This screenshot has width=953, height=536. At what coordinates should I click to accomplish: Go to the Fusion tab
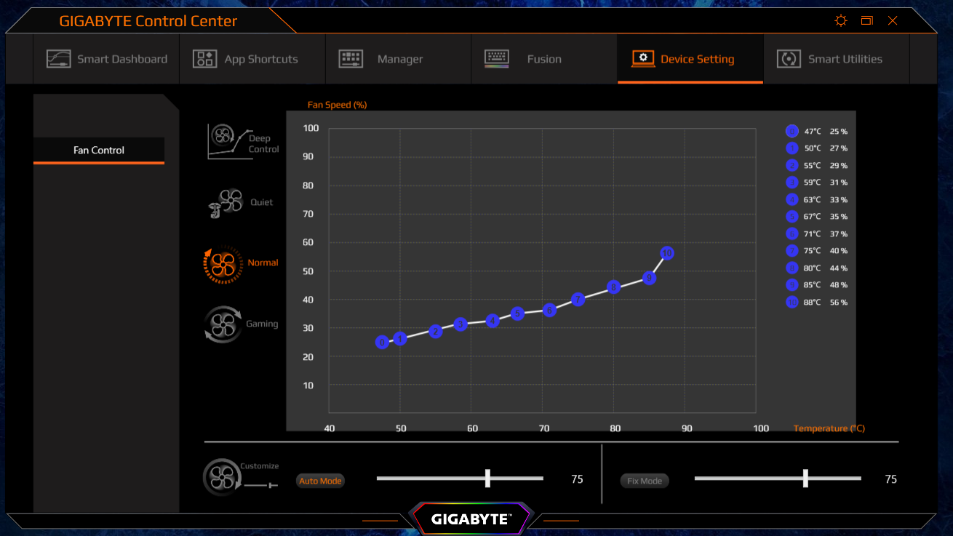544,59
